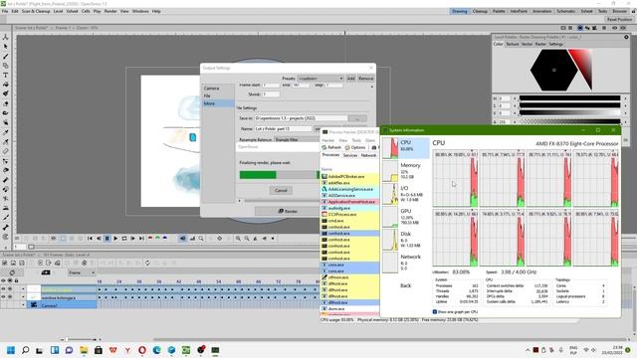This screenshot has width=637, height=358.
Task: Open the Render menu
Action: click(x=110, y=11)
